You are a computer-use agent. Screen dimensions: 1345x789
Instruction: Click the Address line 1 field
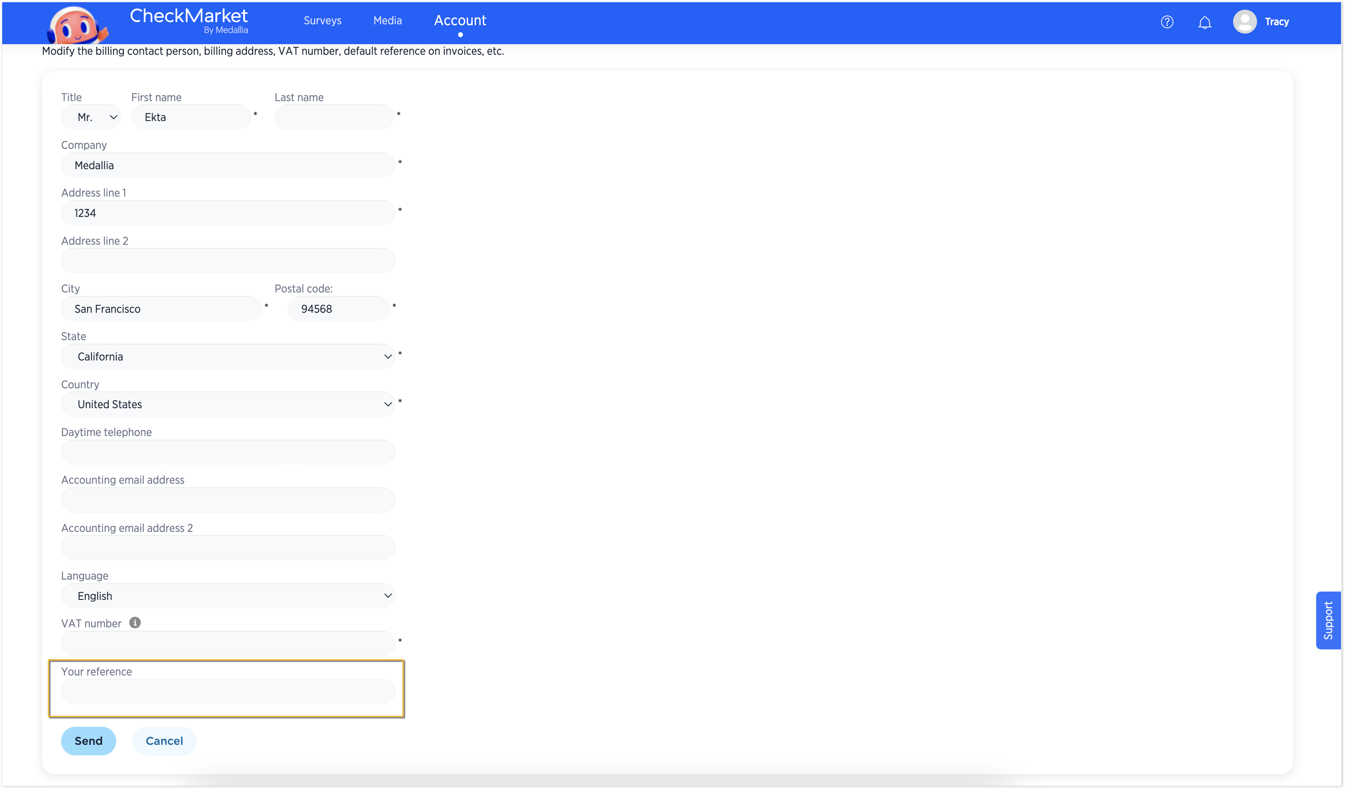228,212
